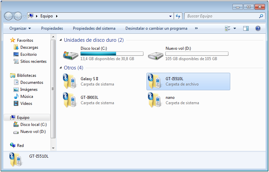Select Equipo in navigation pane
Image resolution: width=269 pixels, height=172 pixels.
(27, 118)
